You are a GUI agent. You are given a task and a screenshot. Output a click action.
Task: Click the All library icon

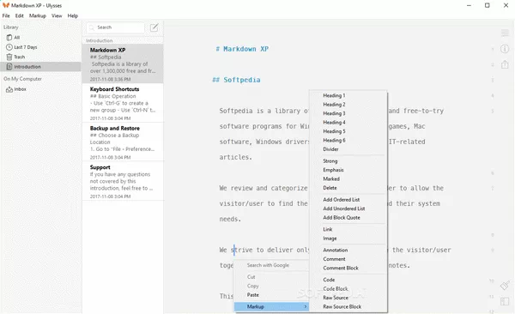9,38
